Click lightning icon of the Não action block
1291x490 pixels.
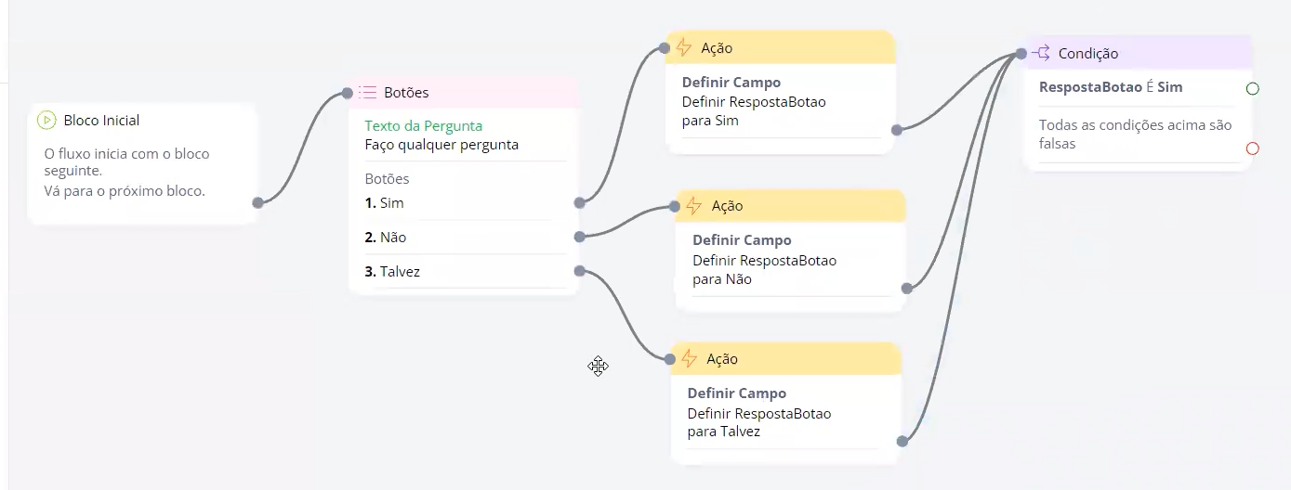pos(694,206)
